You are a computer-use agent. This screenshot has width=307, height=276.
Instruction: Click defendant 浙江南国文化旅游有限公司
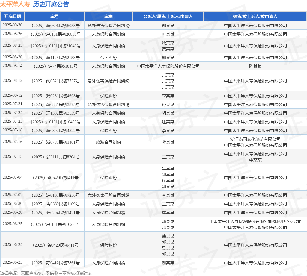(255, 139)
